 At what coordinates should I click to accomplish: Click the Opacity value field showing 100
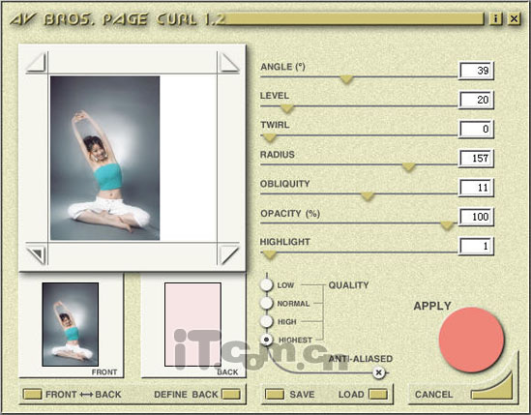coord(476,217)
